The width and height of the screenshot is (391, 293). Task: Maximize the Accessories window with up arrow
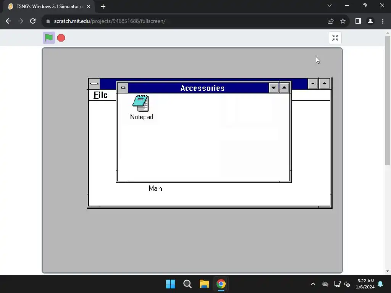point(284,88)
